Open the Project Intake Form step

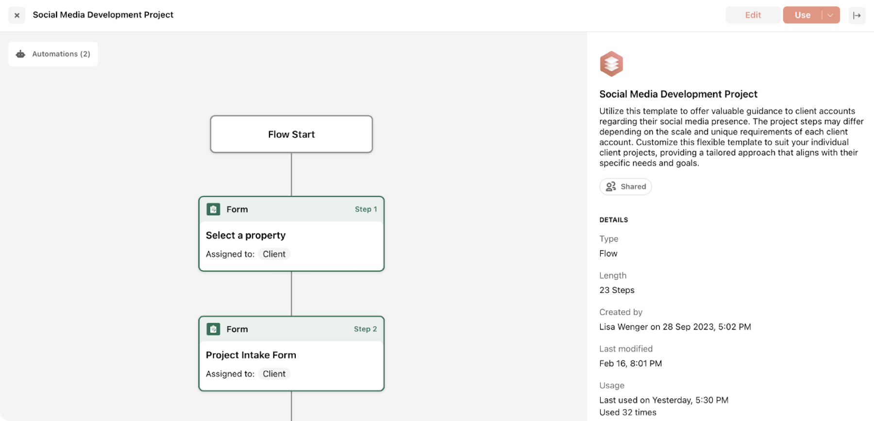291,354
